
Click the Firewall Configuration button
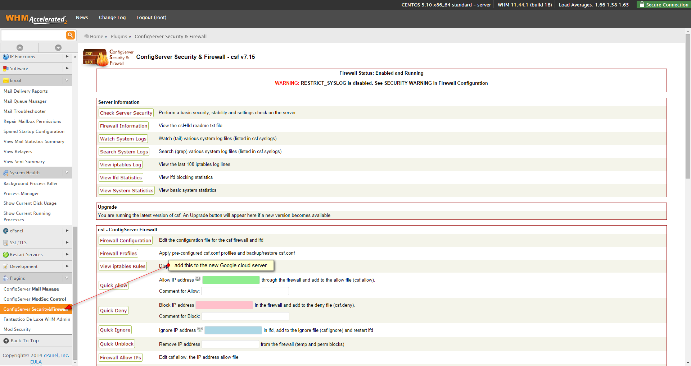tap(126, 240)
